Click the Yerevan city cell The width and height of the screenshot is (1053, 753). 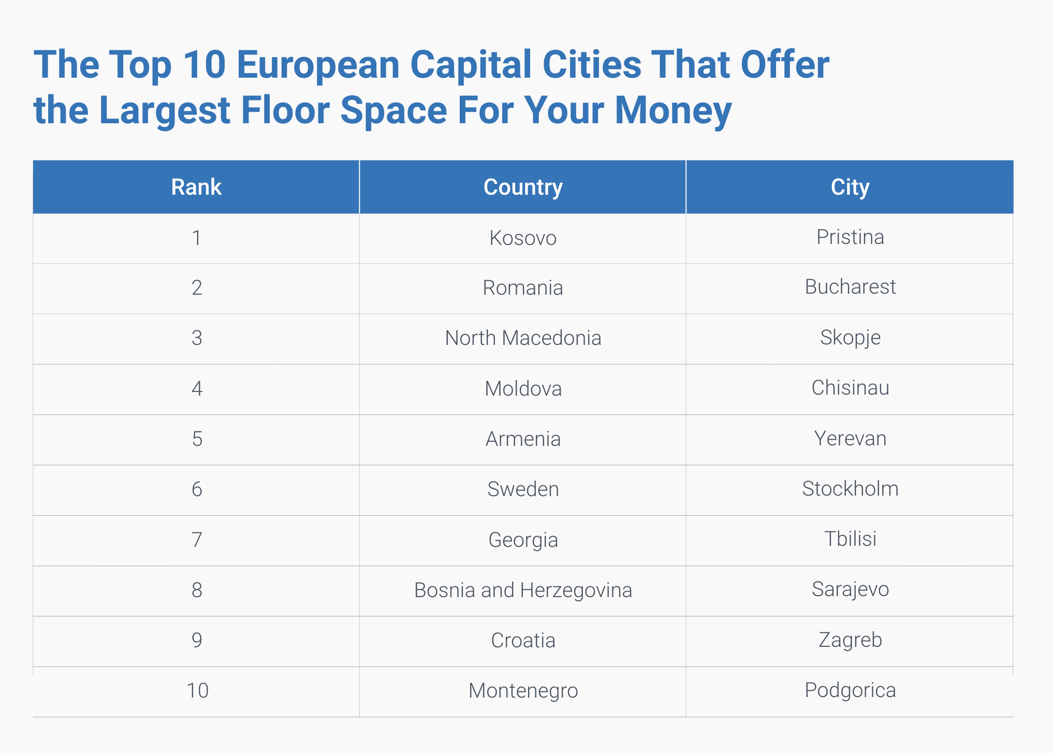[850, 439]
